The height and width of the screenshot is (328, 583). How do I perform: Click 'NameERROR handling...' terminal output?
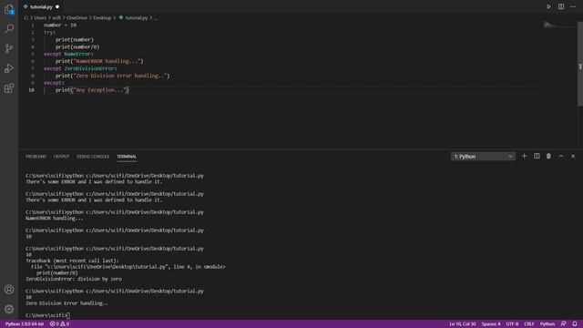[55, 219]
